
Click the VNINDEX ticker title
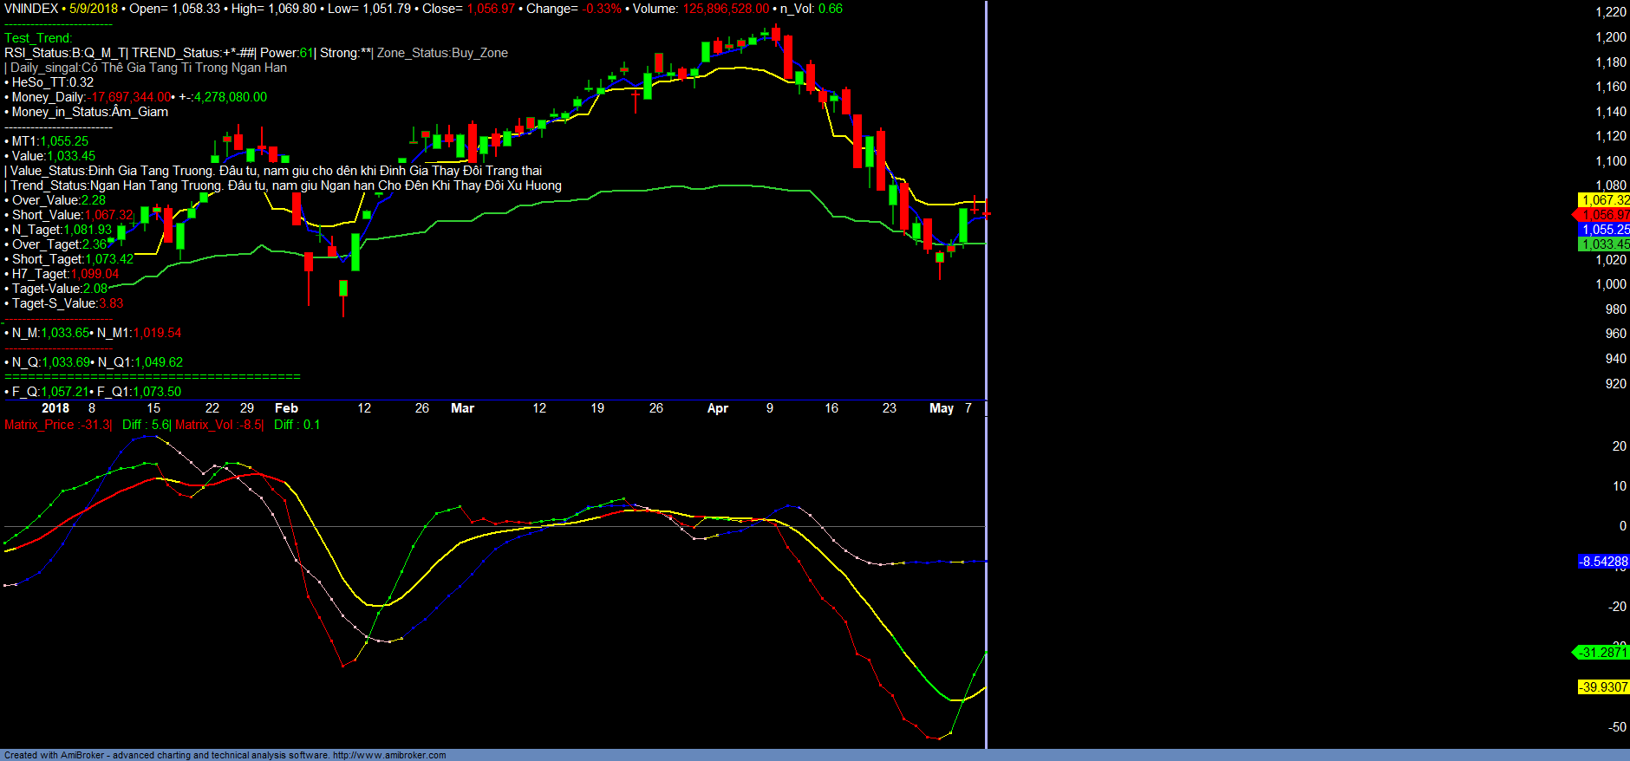[x=31, y=9]
